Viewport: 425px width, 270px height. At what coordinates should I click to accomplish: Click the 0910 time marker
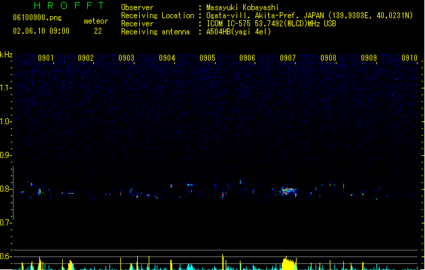point(409,58)
